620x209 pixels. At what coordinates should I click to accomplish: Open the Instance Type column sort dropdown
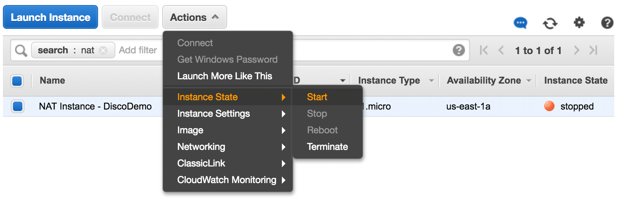(431, 81)
